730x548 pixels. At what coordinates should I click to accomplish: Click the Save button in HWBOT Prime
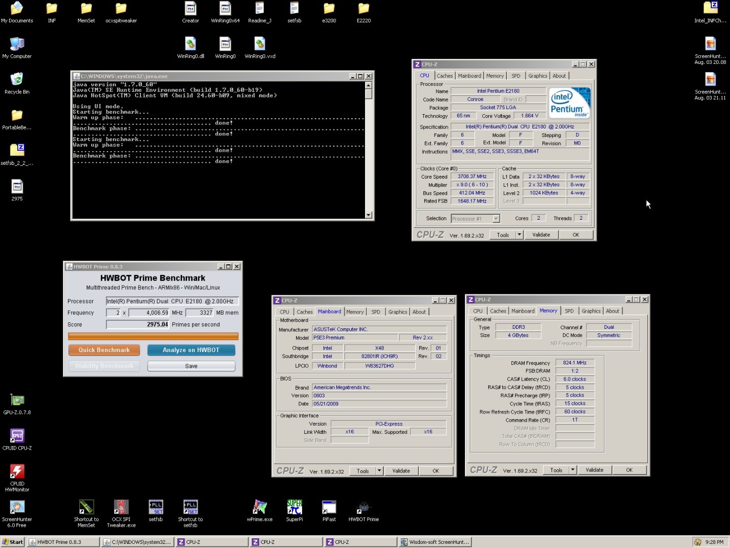coord(191,366)
